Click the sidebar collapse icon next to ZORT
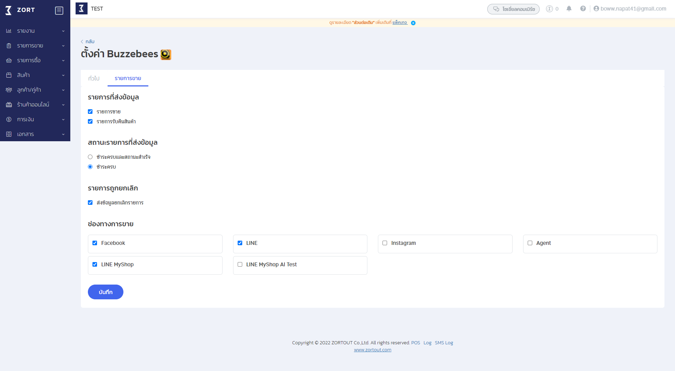Image resolution: width=675 pixels, height=371 pixels. [59, 10]
